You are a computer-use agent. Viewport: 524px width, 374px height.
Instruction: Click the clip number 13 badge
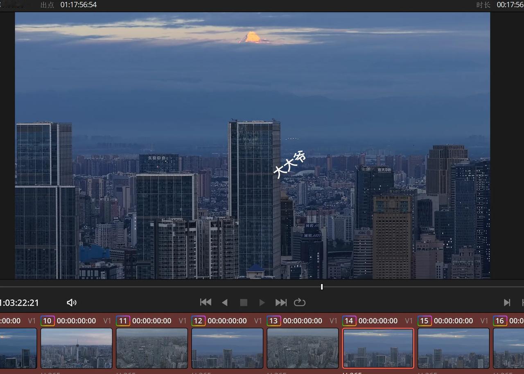click(x=273, y=321)
